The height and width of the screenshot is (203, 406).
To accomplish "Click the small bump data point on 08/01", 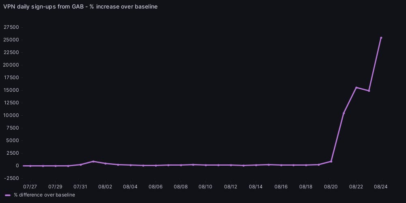I will (x=93, y=161).
